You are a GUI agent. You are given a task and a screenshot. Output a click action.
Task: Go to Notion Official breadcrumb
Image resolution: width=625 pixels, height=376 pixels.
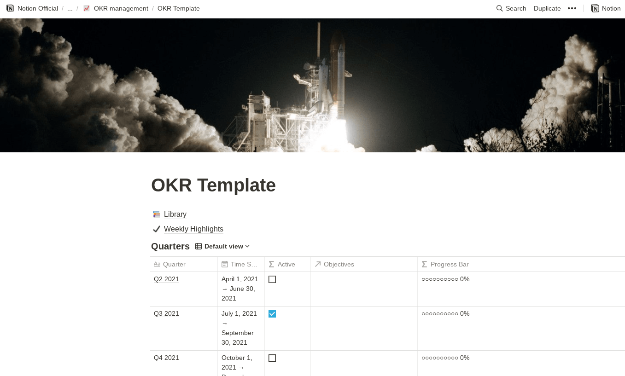38,8
